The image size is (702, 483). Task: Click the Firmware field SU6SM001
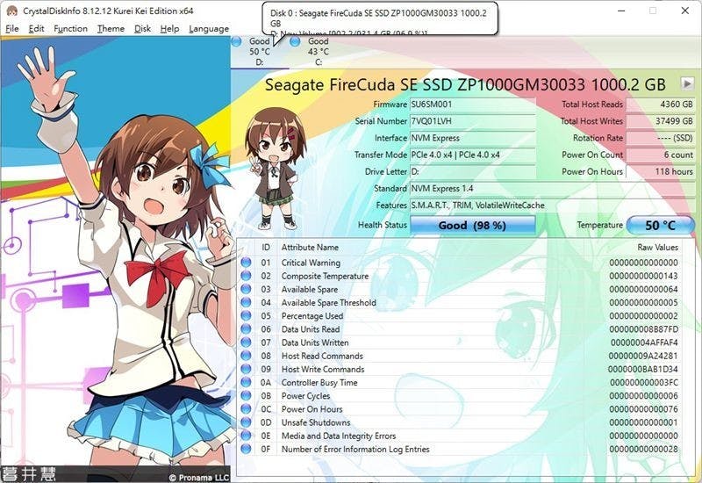pos(473,105)
